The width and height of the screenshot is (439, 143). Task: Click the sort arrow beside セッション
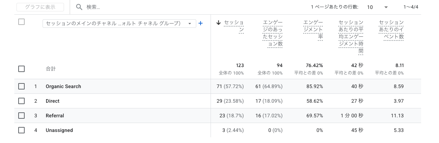(219, 23)
